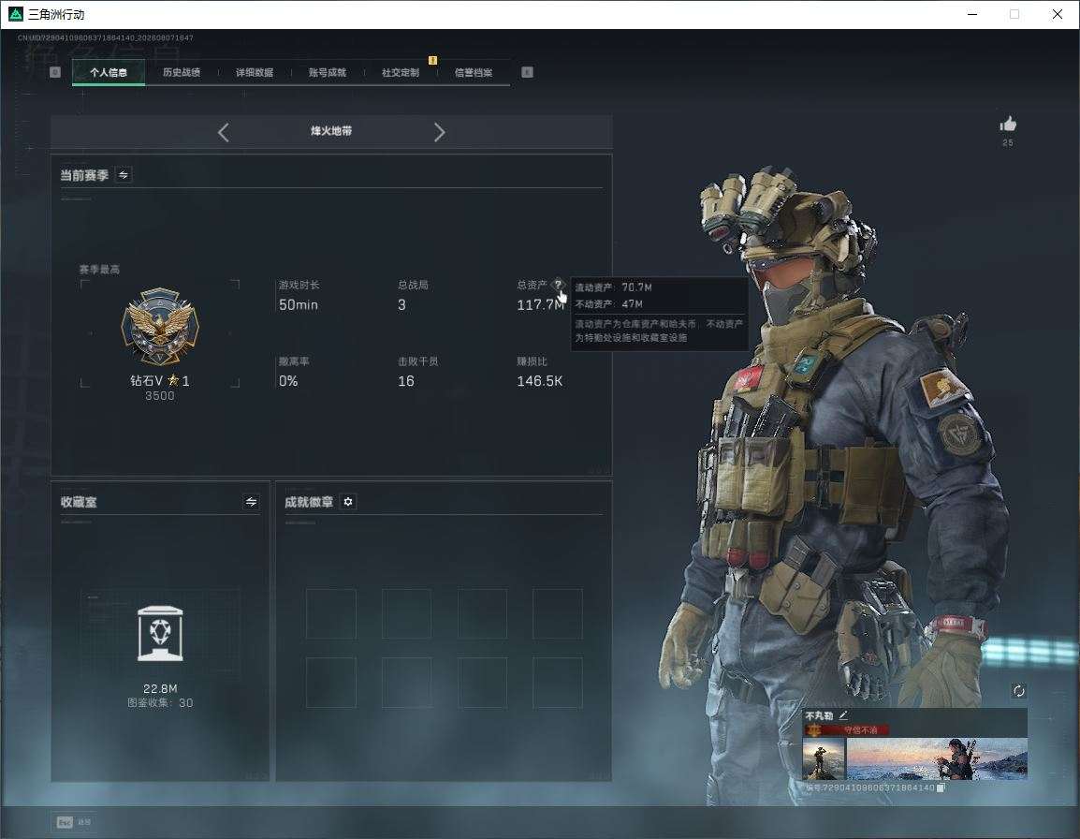Screen dimensions: 1080x839
Task: Click the 钻石V rank badge emblem
Action: 160,326
